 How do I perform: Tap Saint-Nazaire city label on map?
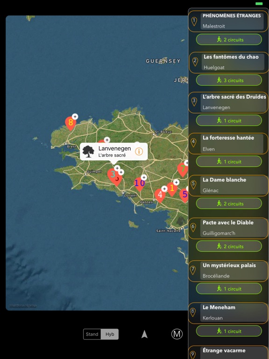[x=168, y=231]
